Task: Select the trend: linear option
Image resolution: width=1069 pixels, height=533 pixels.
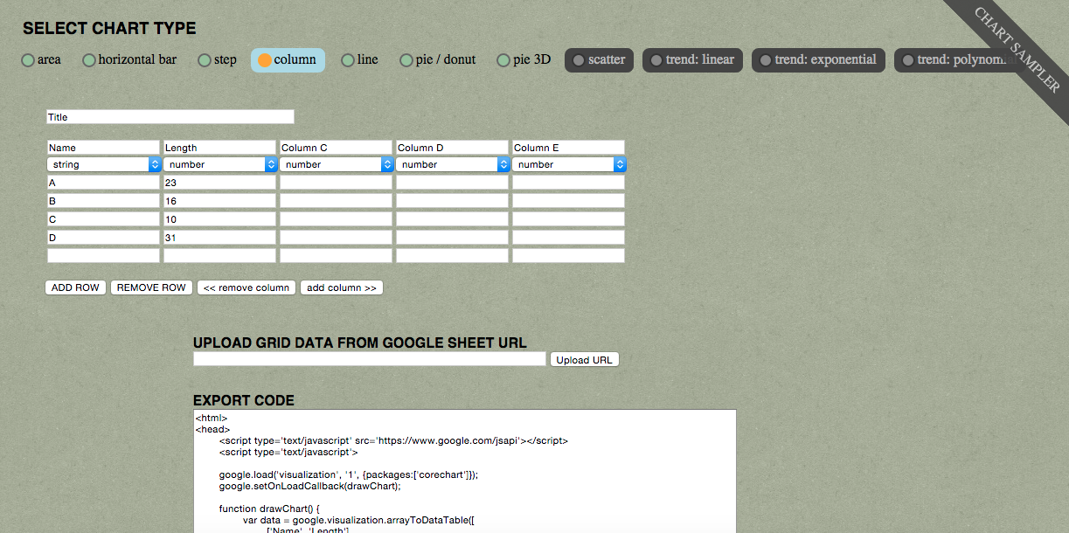Action: [x=693, y=60]
